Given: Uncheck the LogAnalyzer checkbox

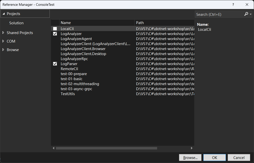Looking at the screenshot, I should 55,34.
